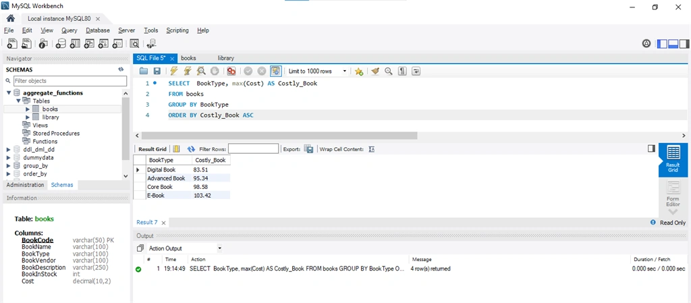
Task: Open a SQL script file folder icon
Action: tap(144, 71)
